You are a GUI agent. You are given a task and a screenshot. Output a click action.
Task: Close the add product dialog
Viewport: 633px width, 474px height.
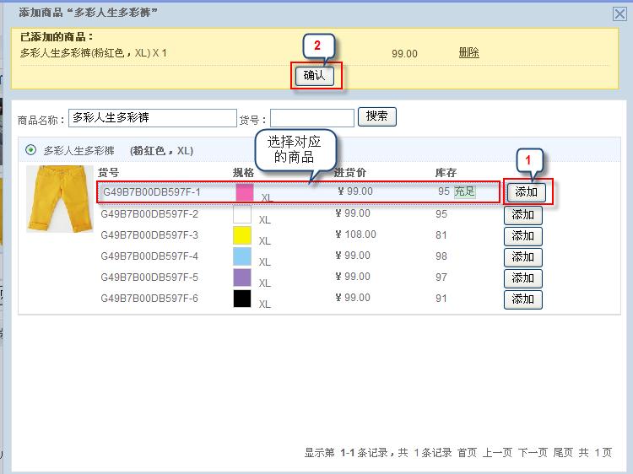(x=619, y=13)
